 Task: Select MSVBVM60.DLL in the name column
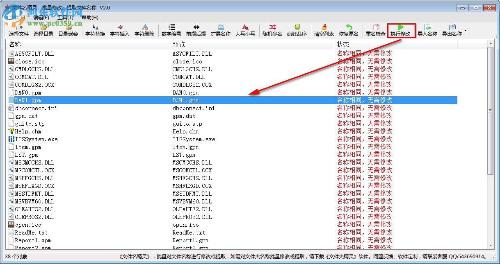pos(34,201)
